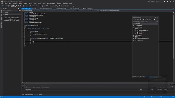The width and height of the screenshot is (175, 98).
Task: Click Solution Explorer Refresh icon
Action: 146,19
